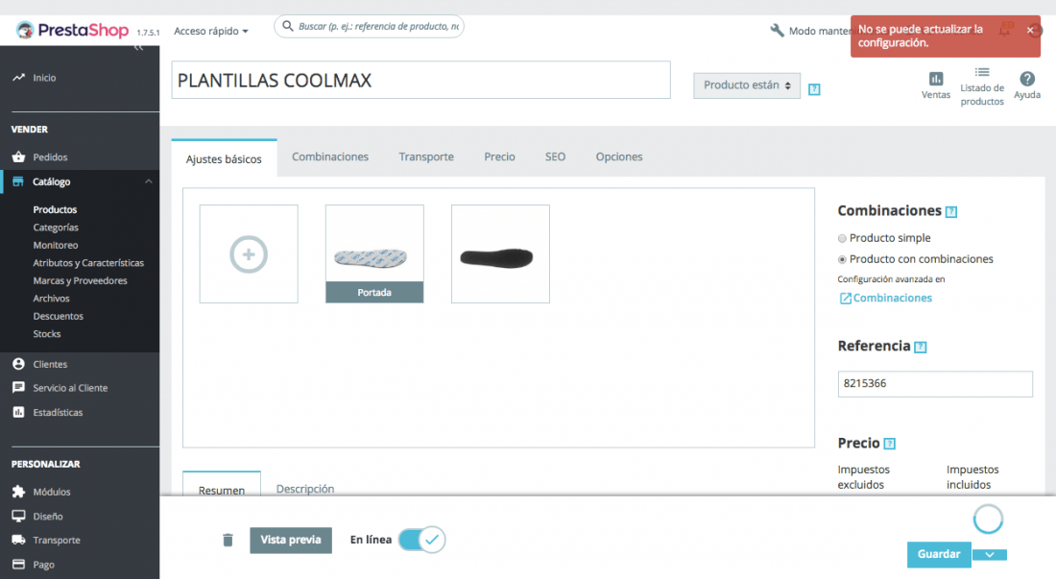1056x579 pixels.
Task: Open Ventas statistics icon
Action: click(x=935, y=79)
